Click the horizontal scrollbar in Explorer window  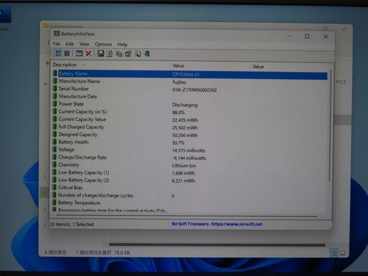pyautogui.click(x=217, y=244)
